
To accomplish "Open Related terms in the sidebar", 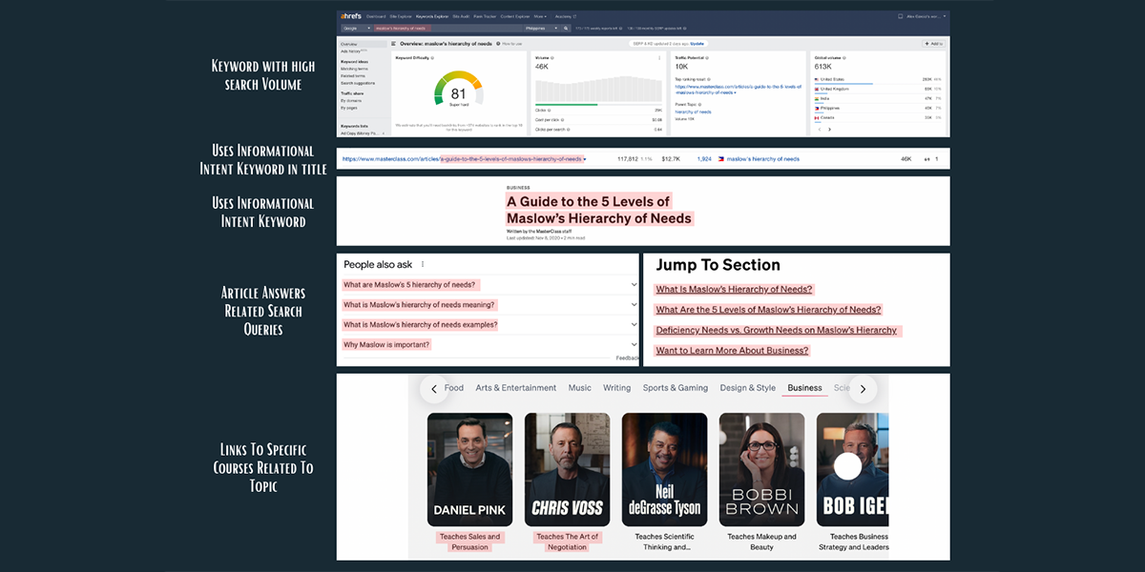I will point(353,76).
